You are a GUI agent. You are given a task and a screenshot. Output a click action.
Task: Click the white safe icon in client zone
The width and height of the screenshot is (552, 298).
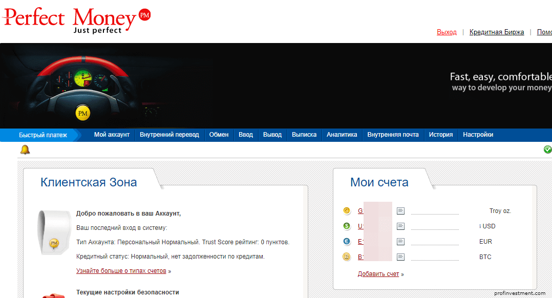(55, 232)
